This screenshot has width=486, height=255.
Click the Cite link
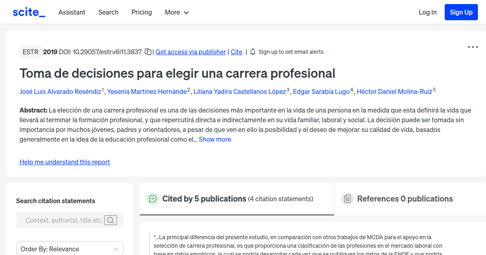[x=237, y=52]
